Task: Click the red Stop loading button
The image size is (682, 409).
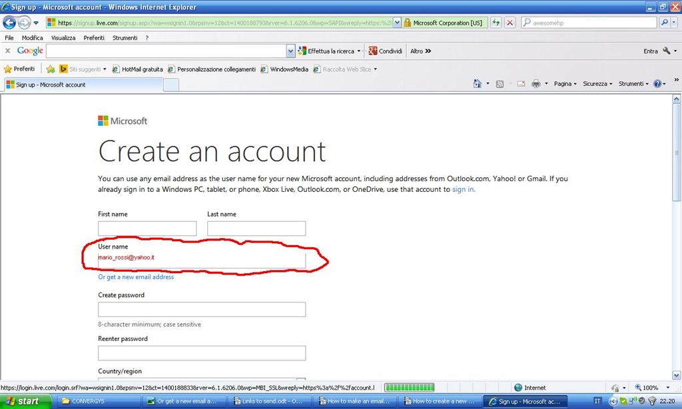Action: [x=510, y=23]
